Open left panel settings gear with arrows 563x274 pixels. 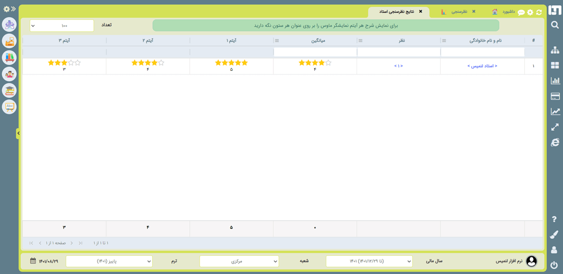tap(9, 9)
